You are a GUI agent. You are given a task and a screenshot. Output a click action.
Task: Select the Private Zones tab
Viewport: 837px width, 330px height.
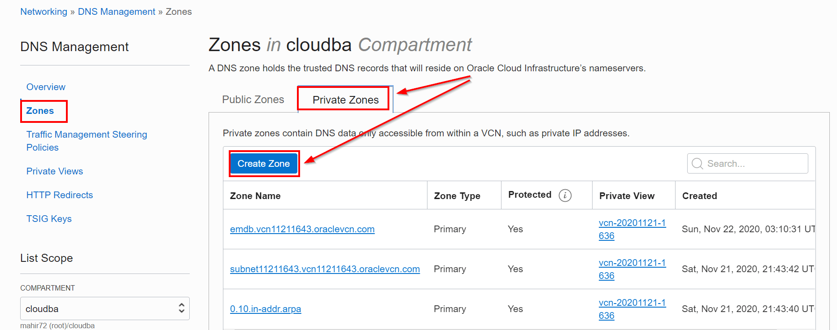[343, 100]
